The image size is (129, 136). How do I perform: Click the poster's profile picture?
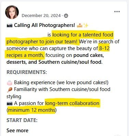(x=12, y=12)
